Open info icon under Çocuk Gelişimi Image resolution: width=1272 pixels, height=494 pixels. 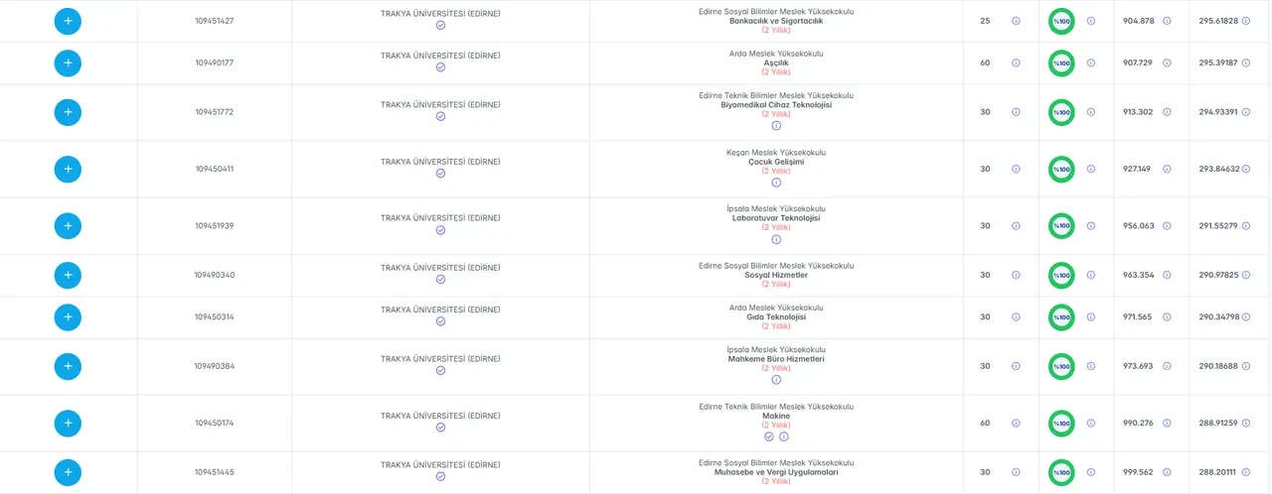pyautogui.click(x=776, y=182)
